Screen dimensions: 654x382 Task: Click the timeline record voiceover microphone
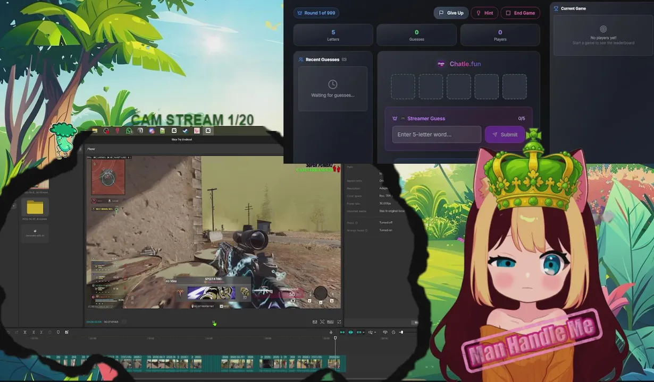coord(331,332)
